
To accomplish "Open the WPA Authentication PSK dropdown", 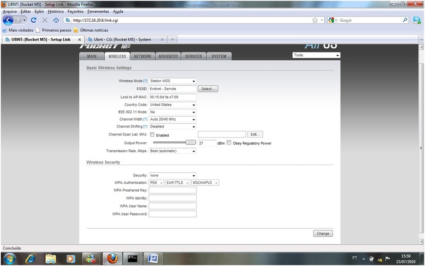I will (x=156, y=183).
